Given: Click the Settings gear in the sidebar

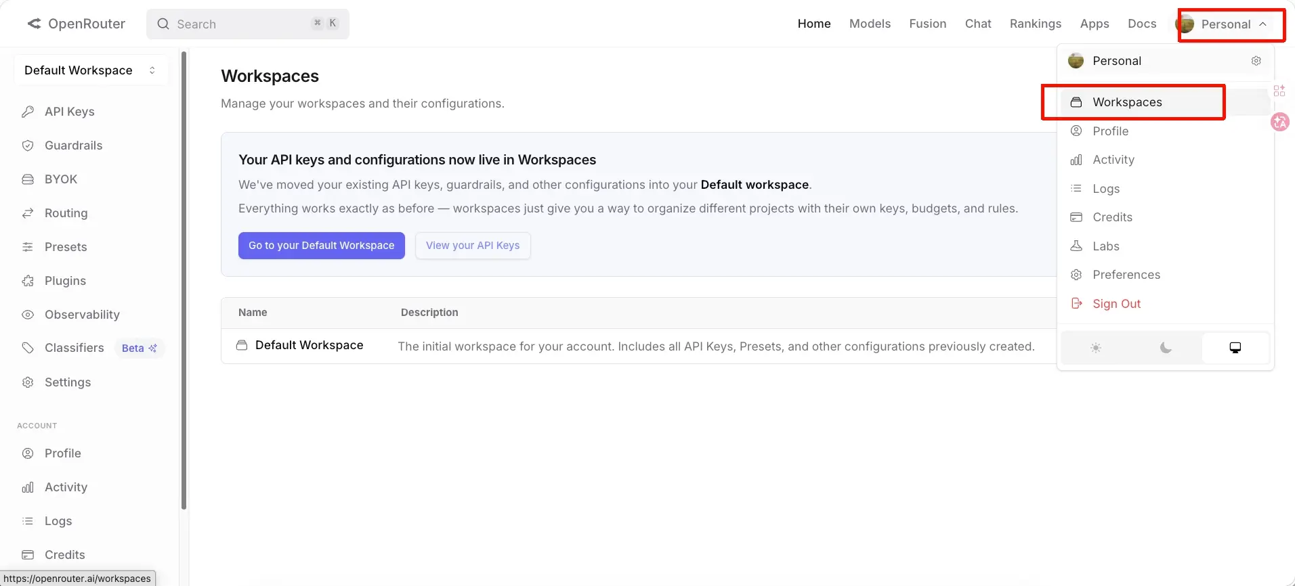Looking at the screenshot, I should point(28,382).
